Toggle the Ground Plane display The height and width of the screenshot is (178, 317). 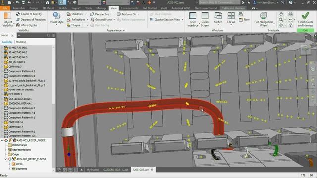(101, 20)
